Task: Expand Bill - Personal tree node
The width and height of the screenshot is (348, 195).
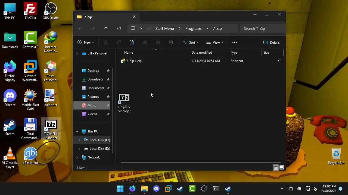Action: click(77, 53)
